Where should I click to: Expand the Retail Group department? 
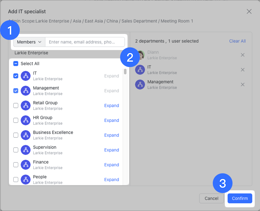pos(111,106)
